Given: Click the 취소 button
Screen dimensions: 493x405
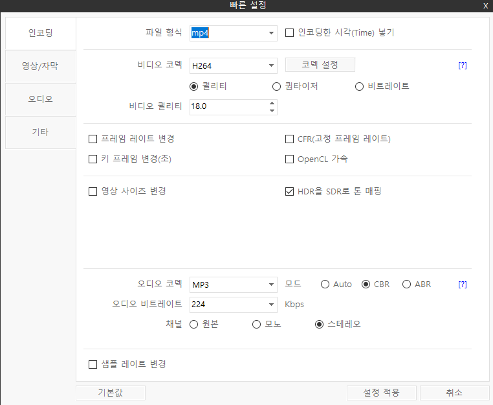Looking at the screenshot, I should [x=455, y=393].
